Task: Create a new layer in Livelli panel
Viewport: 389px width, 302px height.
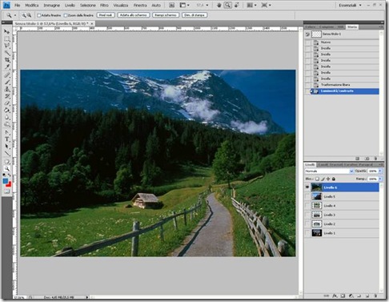Action: [x=367, y=296]
